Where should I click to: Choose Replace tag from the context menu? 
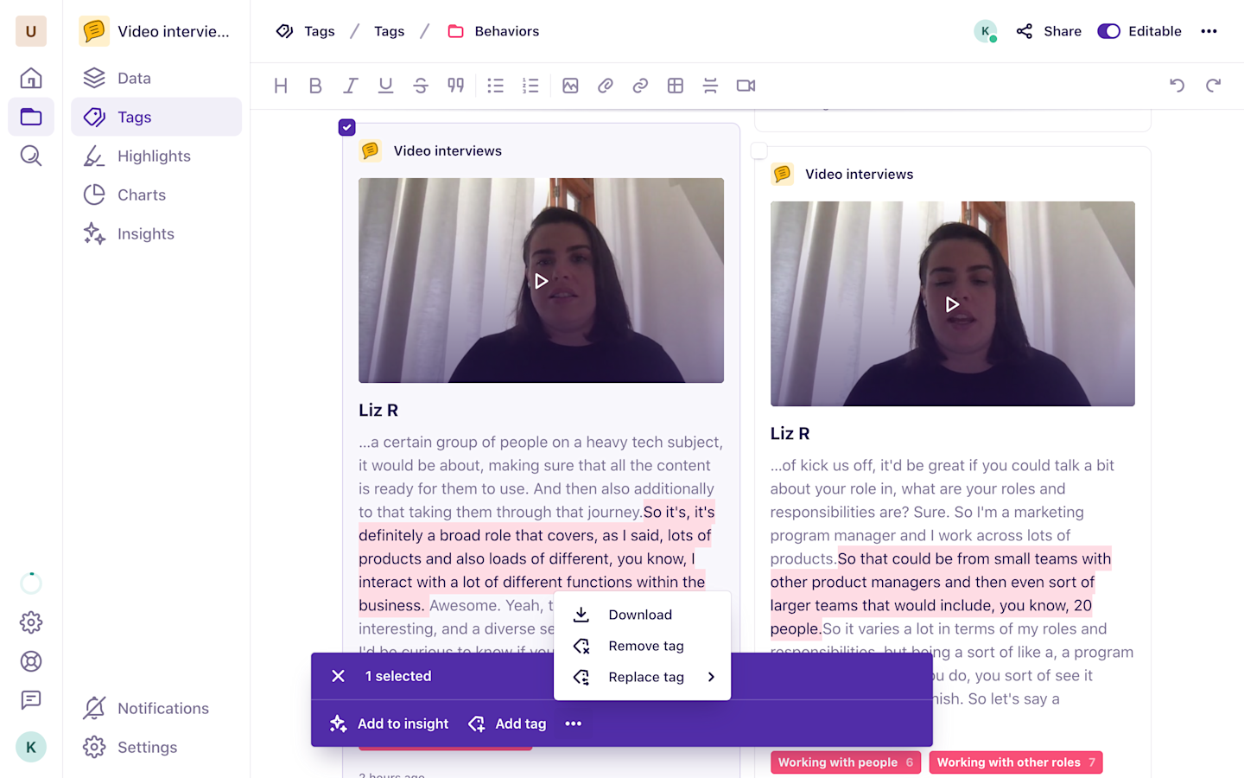[642, 677]
